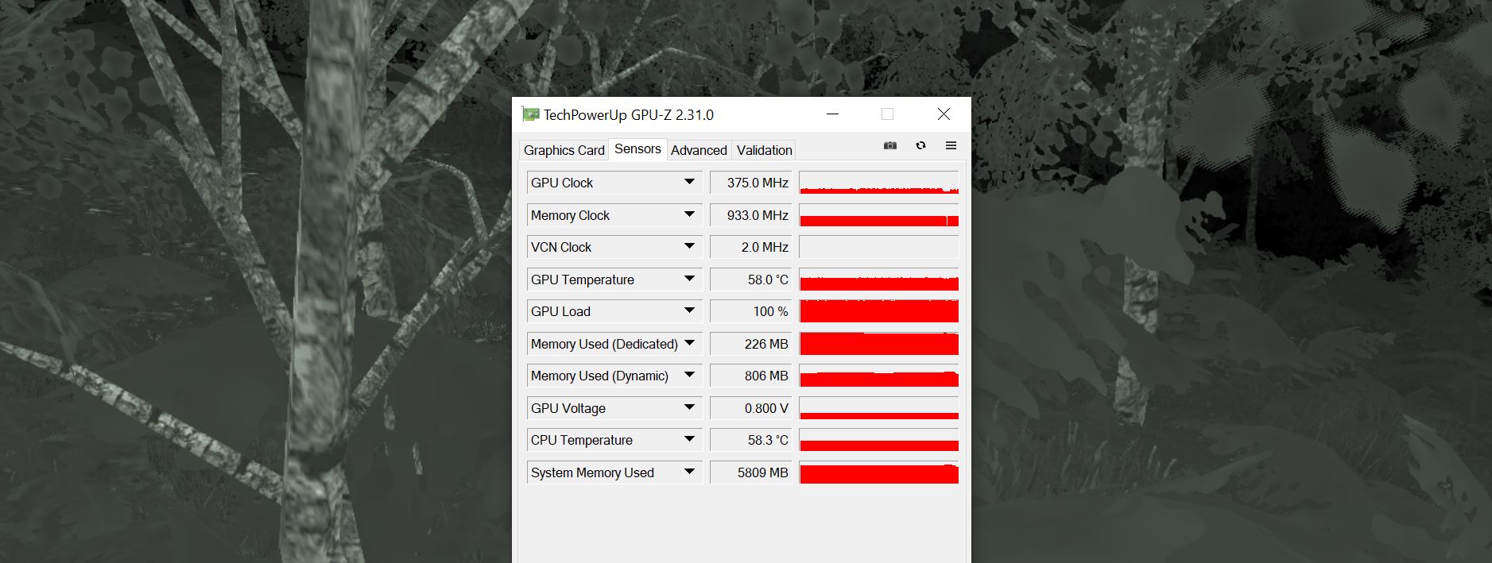Click the GPU Clock history graph
This screenshot has width=1492, height=563.
coord(879,183)
